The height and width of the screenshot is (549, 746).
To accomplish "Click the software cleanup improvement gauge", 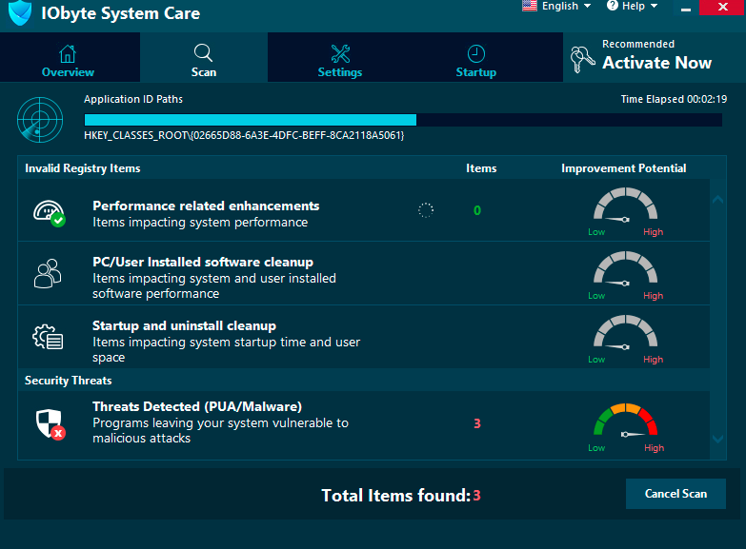I will 625,275.
